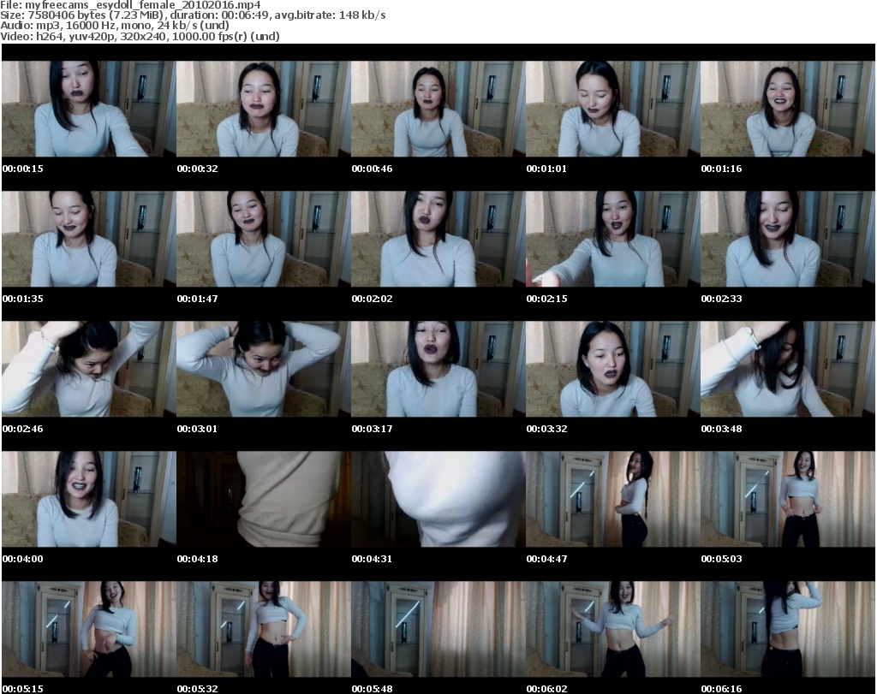Select the thumbnail at 00:02:46
The image size is (877, 694).
tap(89, 369)
